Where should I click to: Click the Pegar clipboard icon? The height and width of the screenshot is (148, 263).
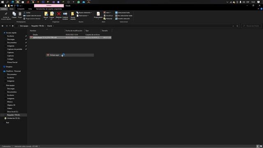(x=20, y=14)
